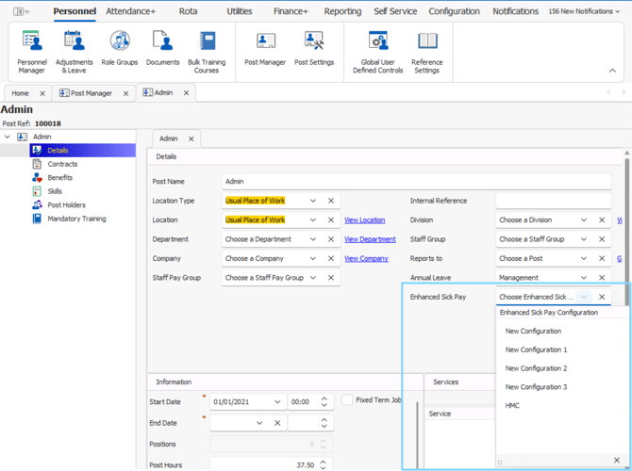Select HMC from sick pay list

point(512,406)
